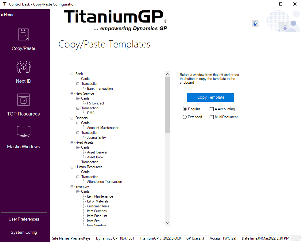
Task: Collapse the Bank tree node
Action: tap(72, 74)
